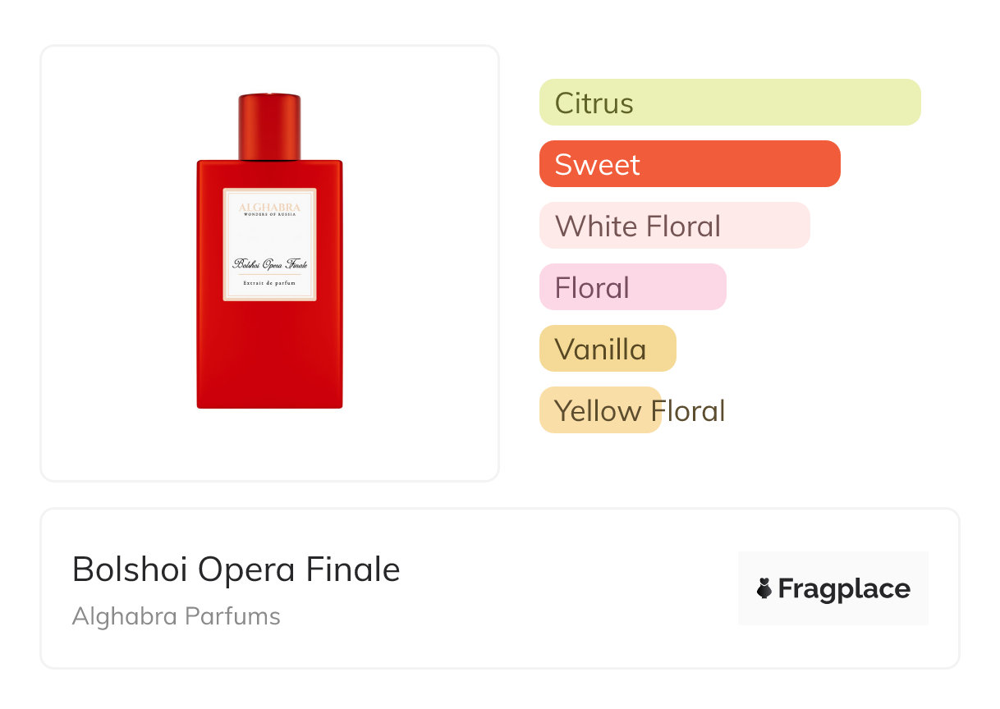The height and width of the screenshot is (709, 1000).
Task: Select the pink Floral accord bar
Action: [632, 287]
